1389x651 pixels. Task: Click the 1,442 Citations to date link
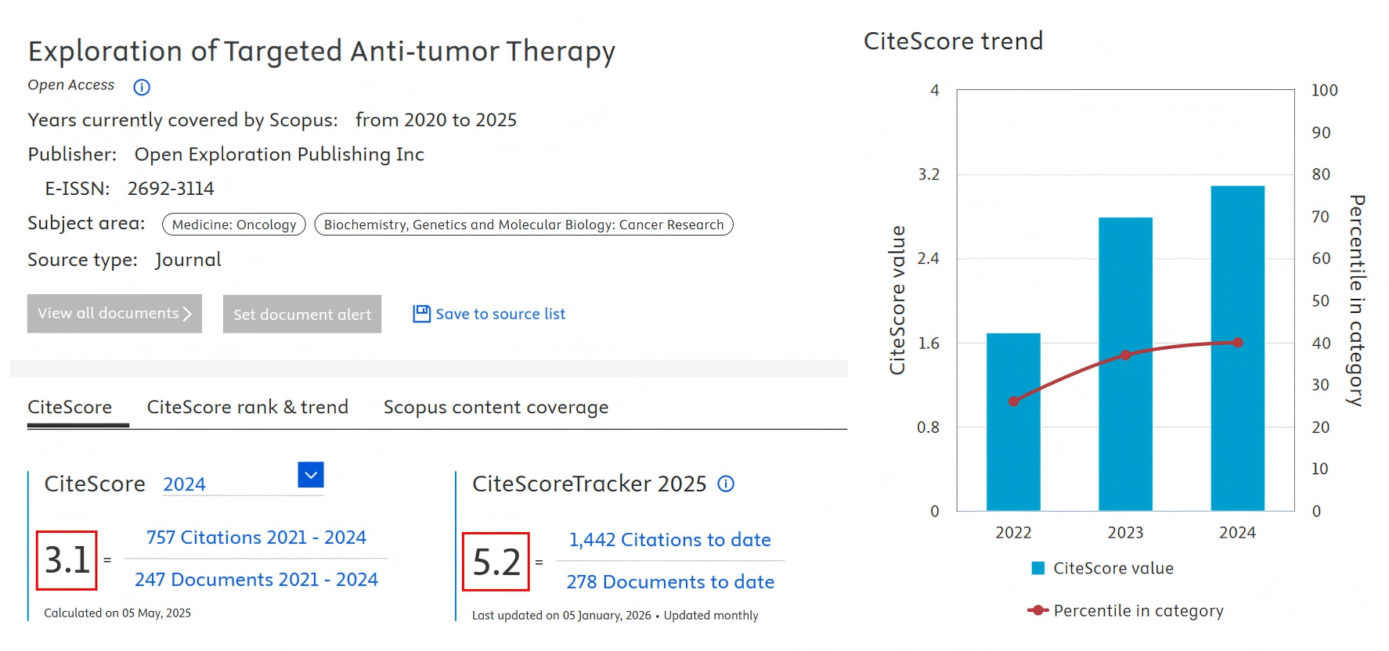pos(669,540)
